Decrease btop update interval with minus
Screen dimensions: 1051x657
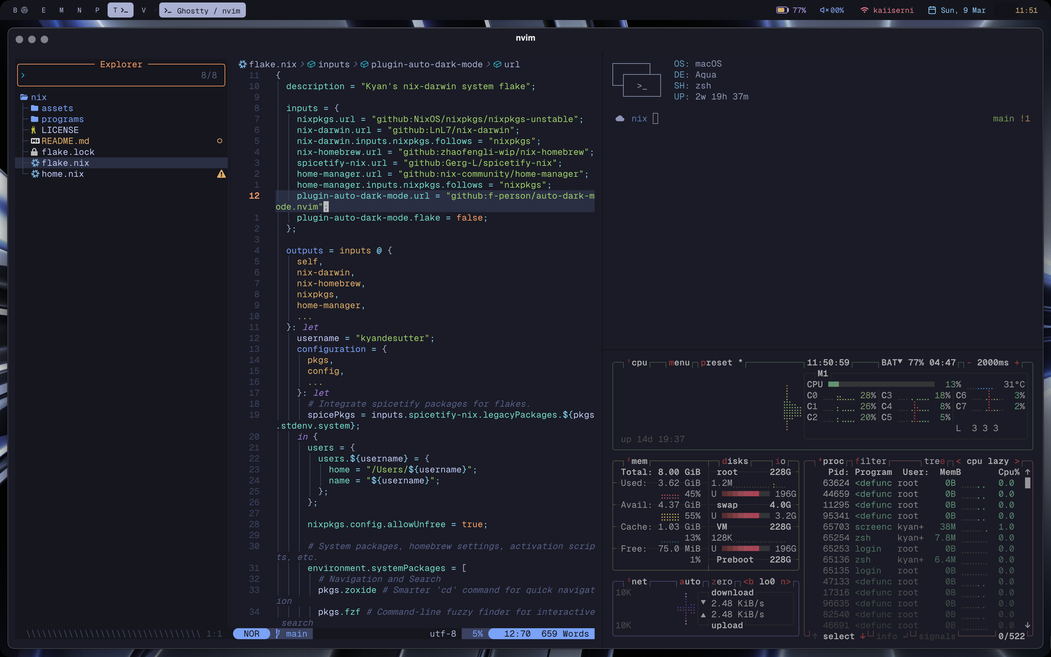point(969,362)
